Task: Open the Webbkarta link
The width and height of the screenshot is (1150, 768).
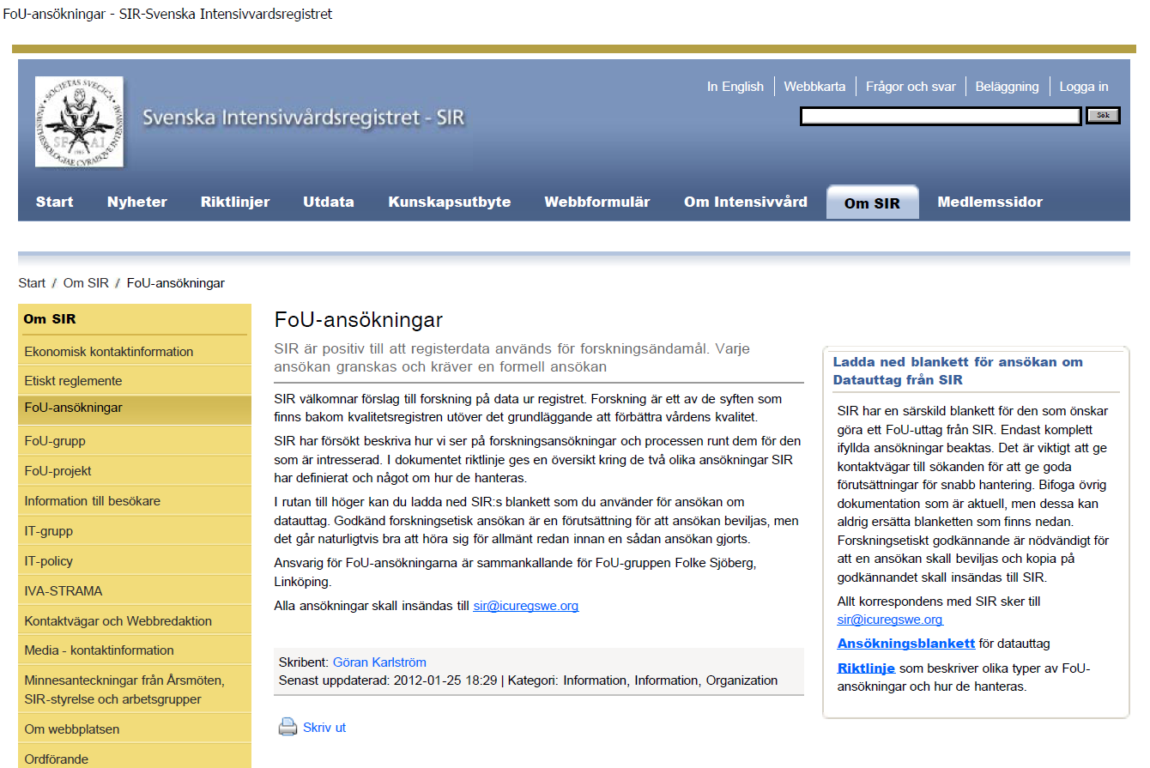Action: (814, 87)
